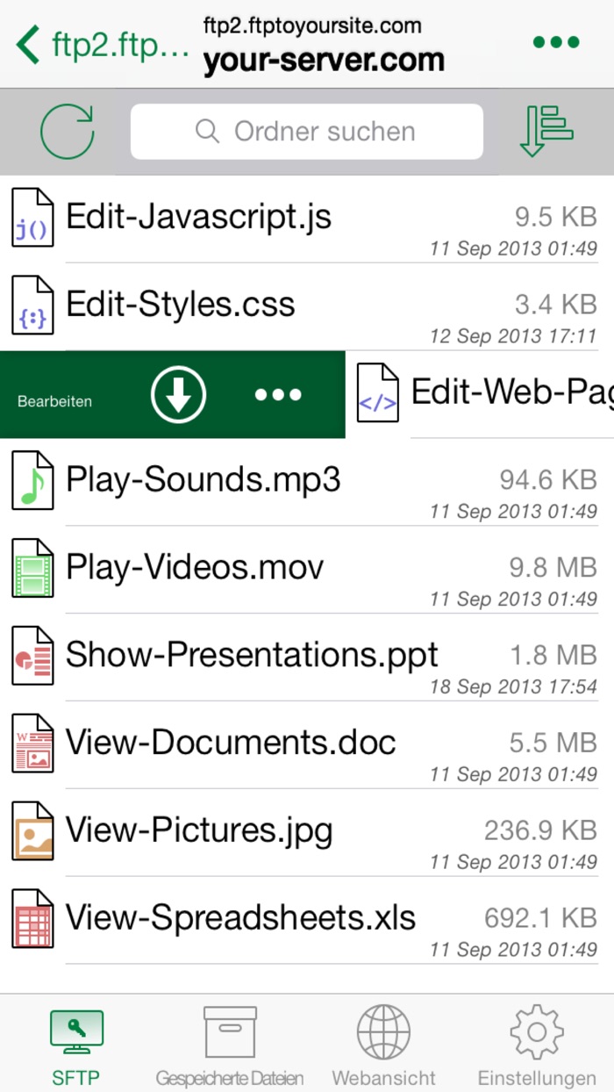Image resolution: width=614 pixels, height=1092 pixels.
Task: Tap the spreadsheet icon for View-Spreadsheets.xls
Action: [32, 918]
